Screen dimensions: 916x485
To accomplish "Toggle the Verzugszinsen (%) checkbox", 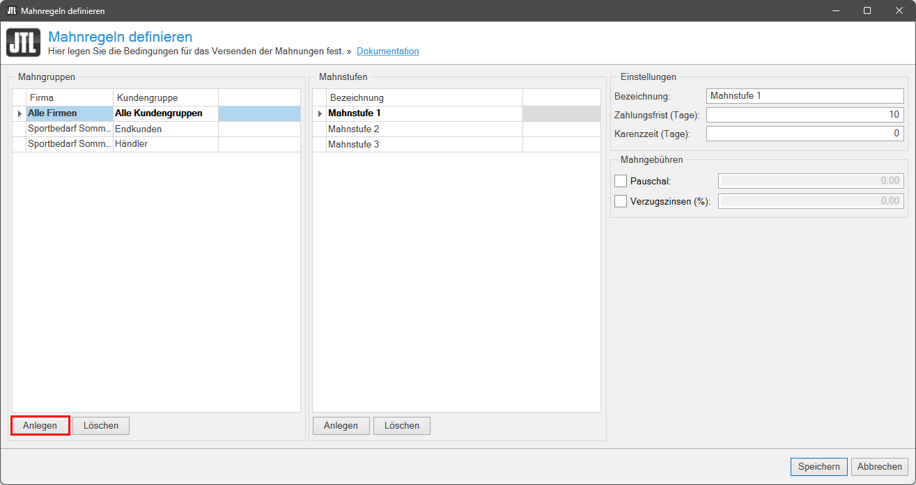I will [x=621, y=201].
